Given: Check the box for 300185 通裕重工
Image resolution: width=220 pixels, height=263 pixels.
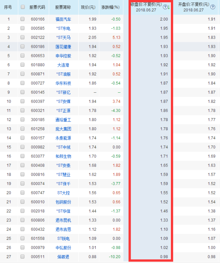Looking at the screenshot, I should [22, 120].
